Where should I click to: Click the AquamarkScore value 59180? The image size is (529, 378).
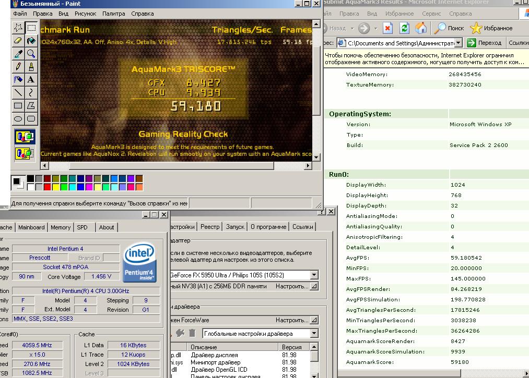[x=460, y=362]
